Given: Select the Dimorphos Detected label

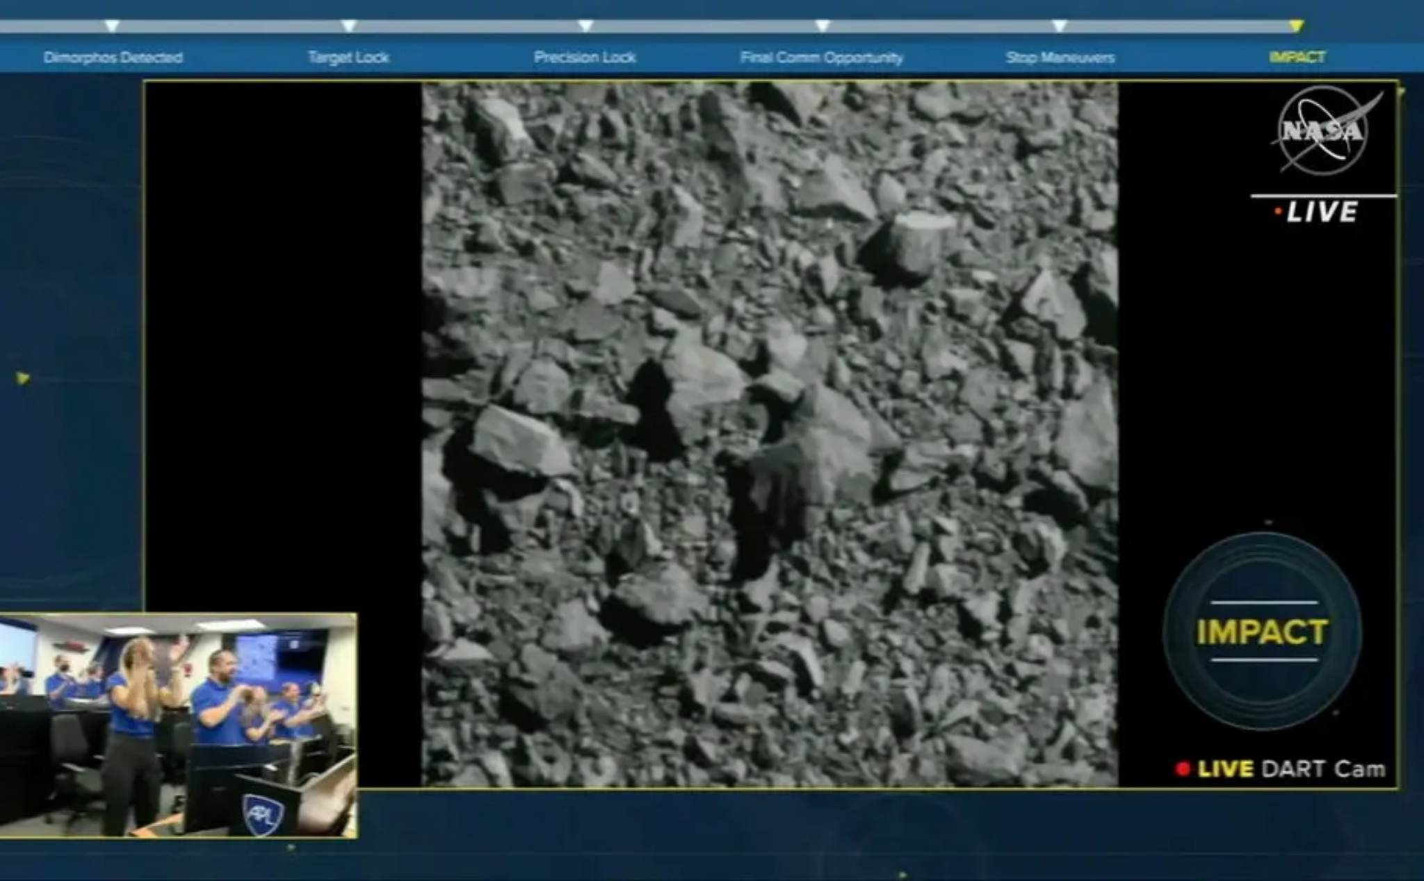Looking at the screenshot, I should (x=113, y=58).
